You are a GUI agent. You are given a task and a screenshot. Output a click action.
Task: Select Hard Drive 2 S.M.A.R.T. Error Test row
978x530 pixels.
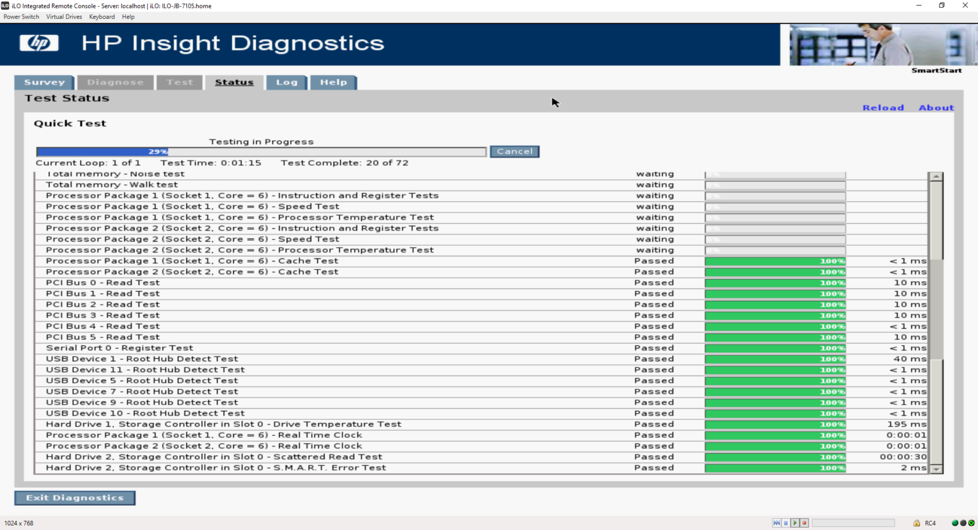pyautogui.click(x=481, y=468)
